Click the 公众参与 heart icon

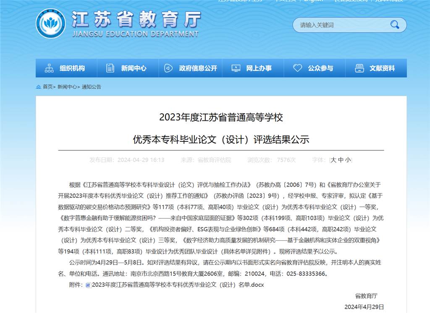(x=297, y=68)
